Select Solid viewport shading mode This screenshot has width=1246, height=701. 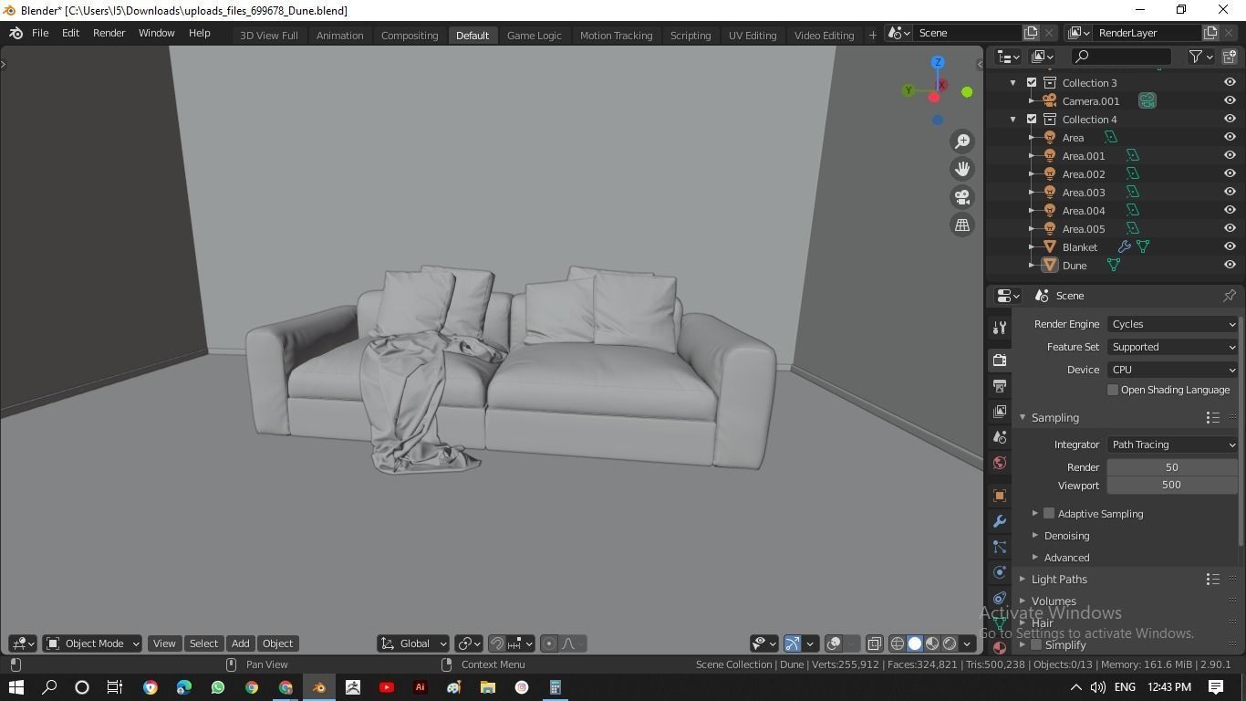(915, 643)
